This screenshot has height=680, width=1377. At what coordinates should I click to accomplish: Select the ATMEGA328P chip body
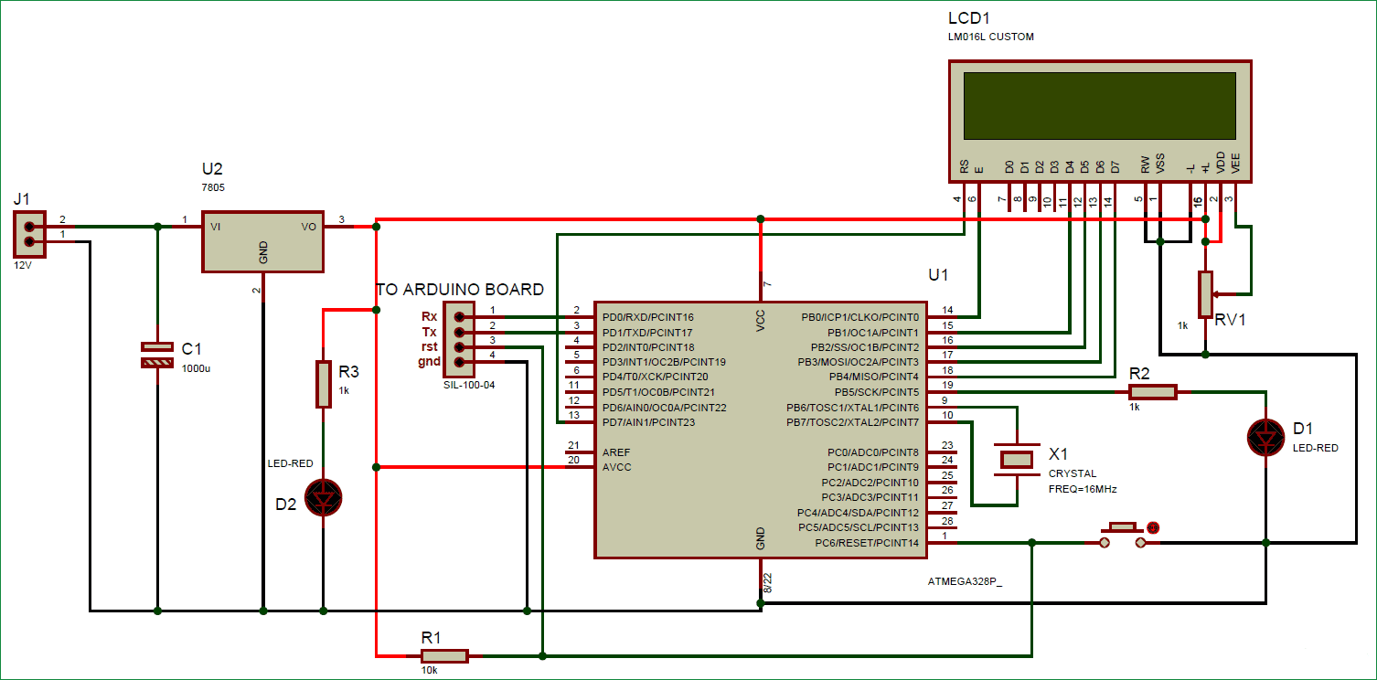click(761, 430)
